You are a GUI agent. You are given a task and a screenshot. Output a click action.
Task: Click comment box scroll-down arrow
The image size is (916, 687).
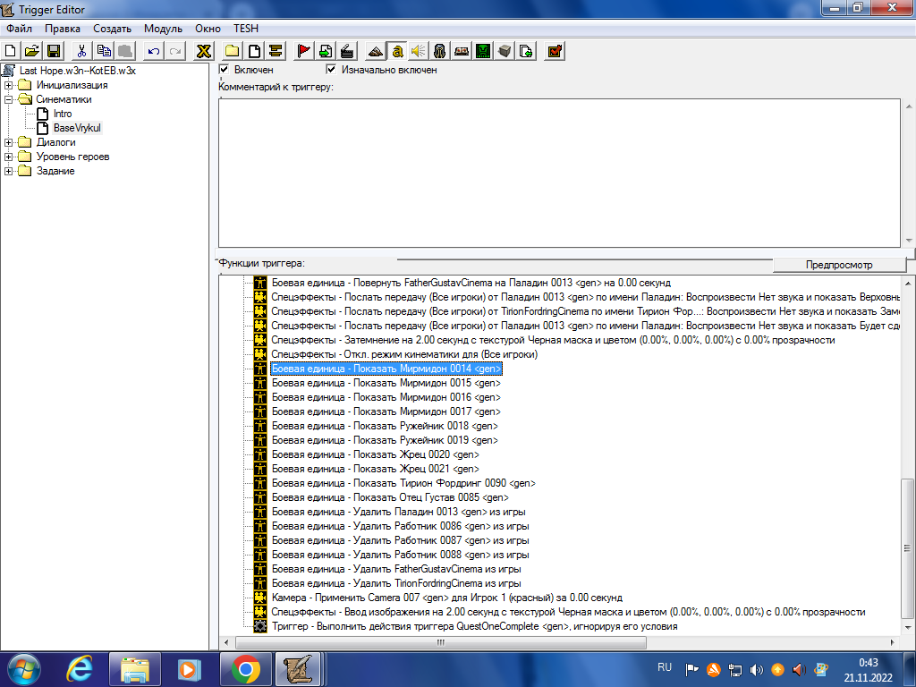(x=909, y=240)
